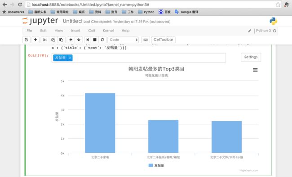Cut the selected cell with the scissors icon
The width and height of the screenshot is (292, 177).
point(44,40)
